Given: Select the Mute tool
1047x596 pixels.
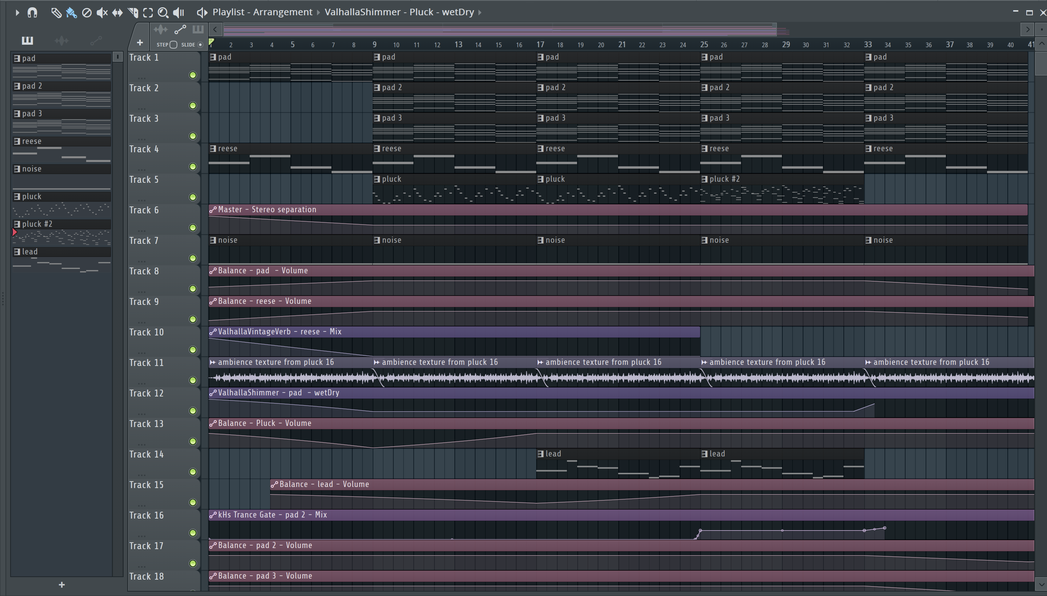Looking at the screenshot, I should pos(101,13).
